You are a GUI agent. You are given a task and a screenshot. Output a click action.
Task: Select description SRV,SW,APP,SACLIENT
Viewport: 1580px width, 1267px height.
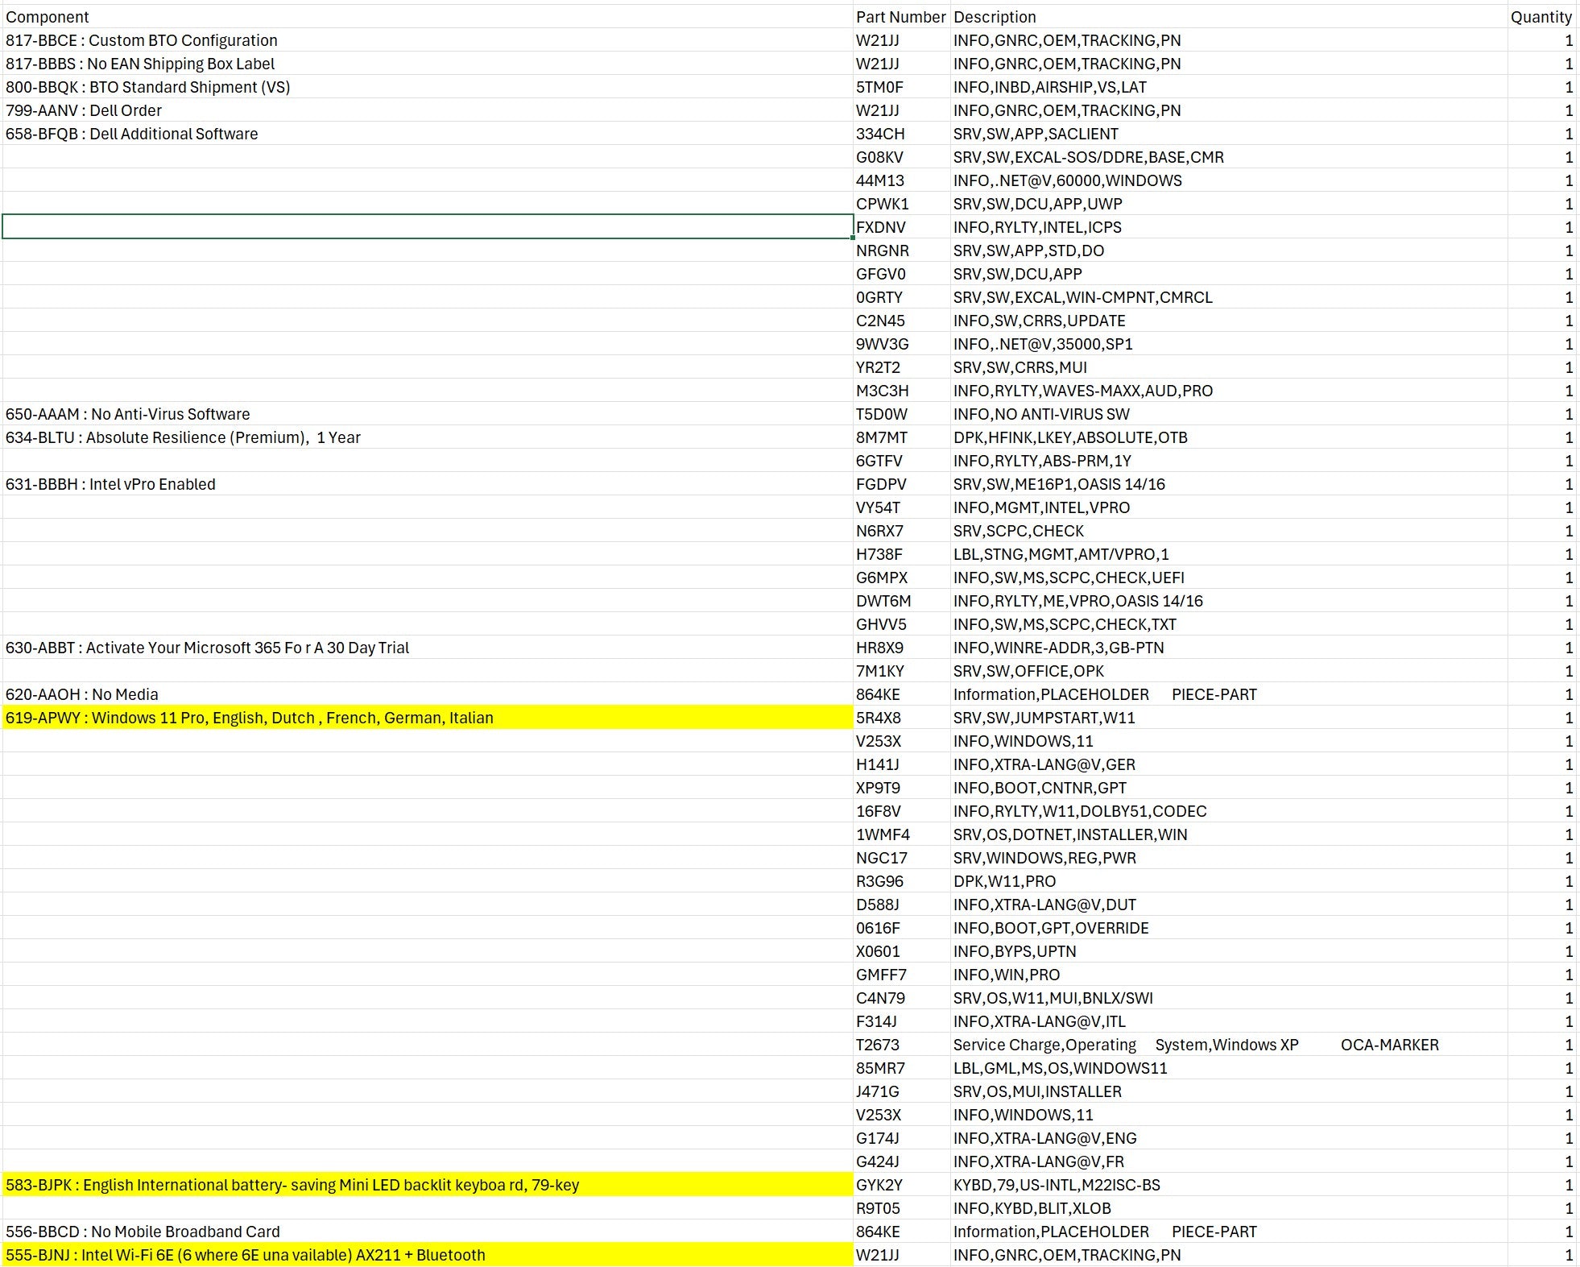pyautogui.click(x=1229, y=134)
